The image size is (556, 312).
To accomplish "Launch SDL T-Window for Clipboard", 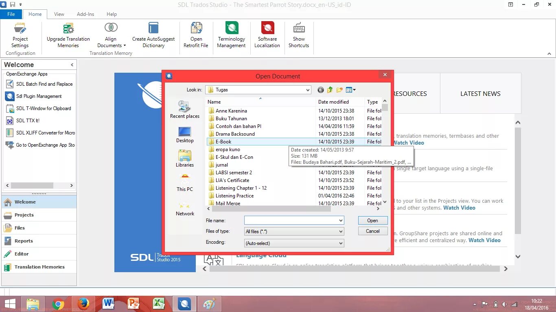I will [x=39, y=108].
